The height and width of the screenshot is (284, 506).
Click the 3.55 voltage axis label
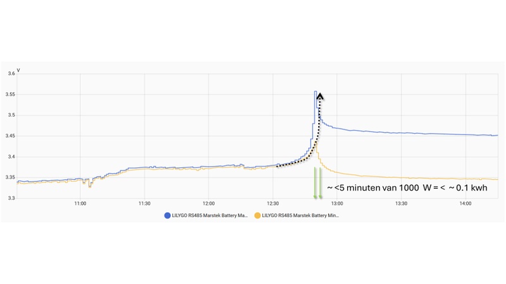pos(9,95)
